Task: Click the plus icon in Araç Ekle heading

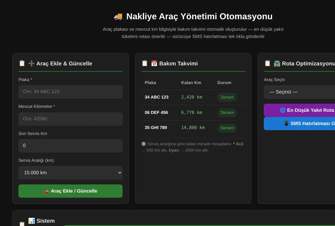Action: (x=32, y=64)
